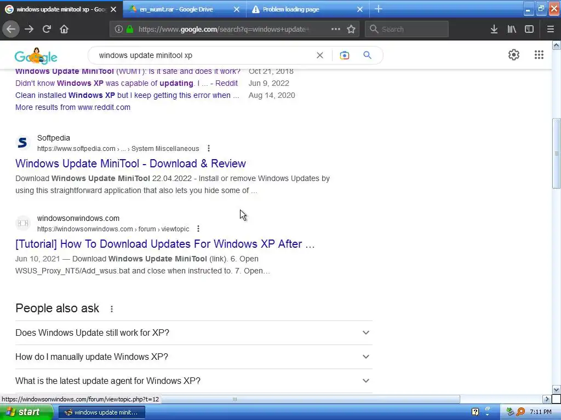Open the more options dots for windowsonwindows result

198,229
